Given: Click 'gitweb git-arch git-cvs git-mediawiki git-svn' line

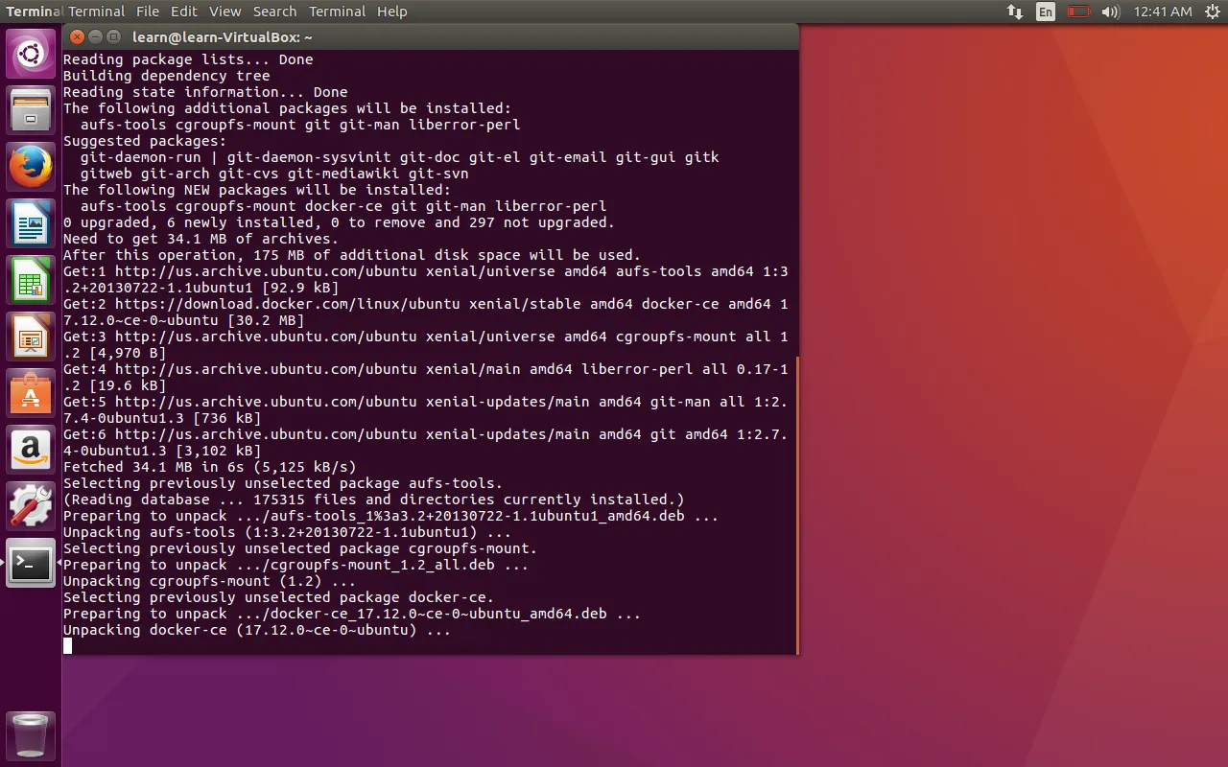Looking at the screenshot, I should [x=274, y=174].
